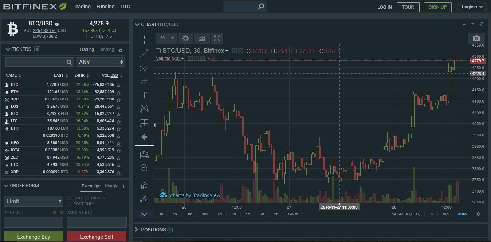Click the LOG IN link
This screenshot has width=491, height=242.
point(385,7)
